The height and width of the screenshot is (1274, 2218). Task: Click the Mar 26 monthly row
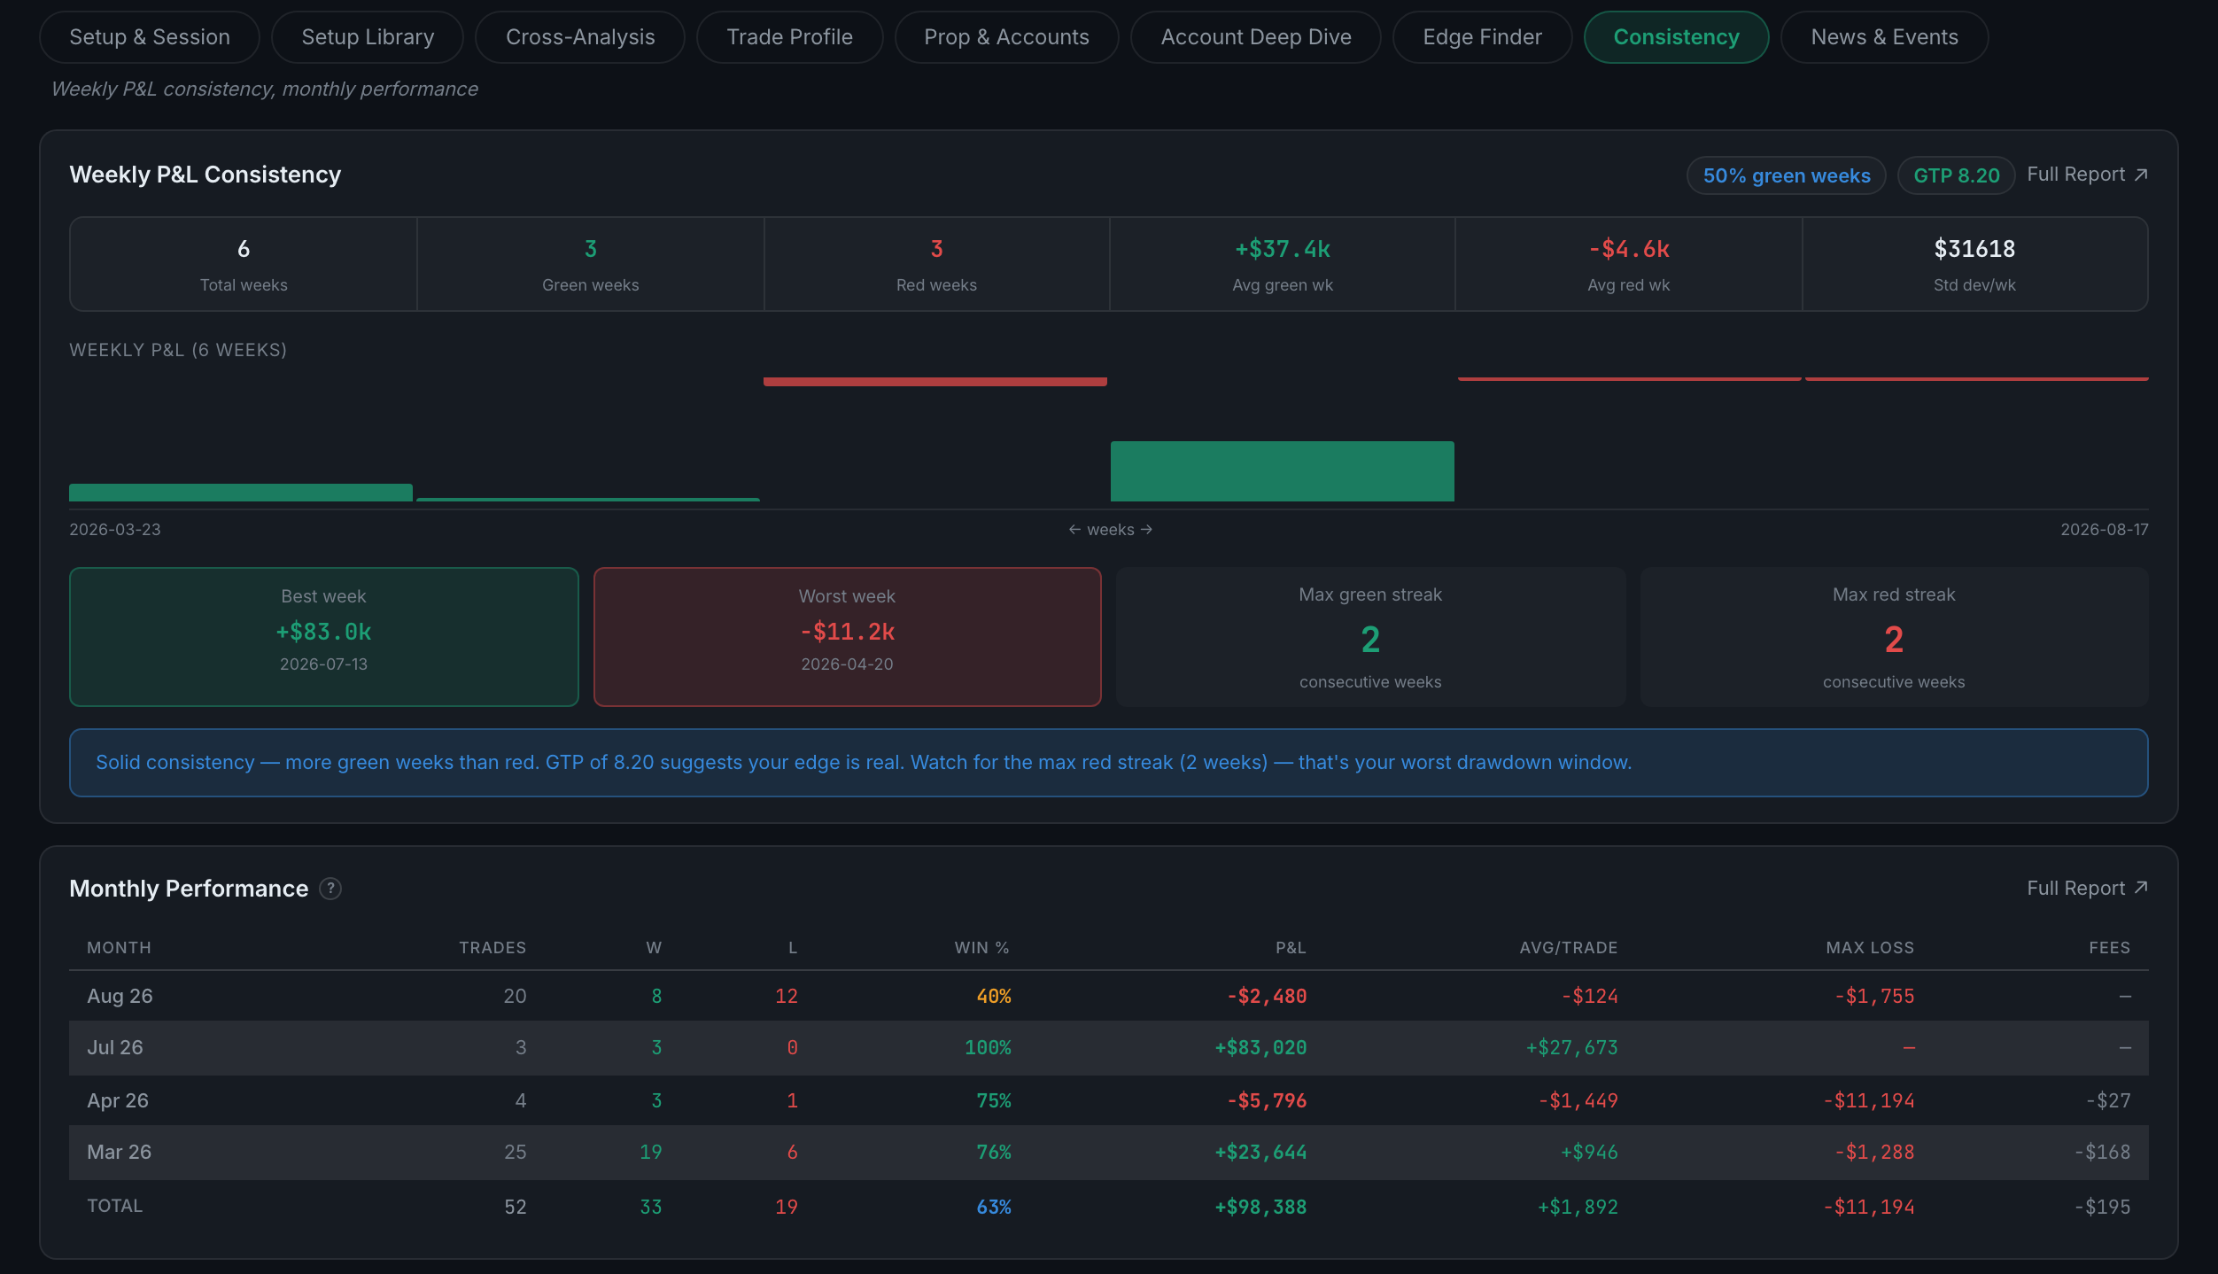pos(1109,1153)
